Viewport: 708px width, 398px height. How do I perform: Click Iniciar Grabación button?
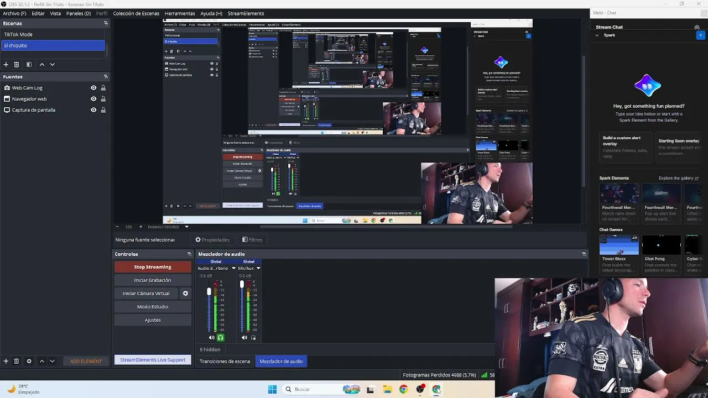(x=153, y=280)
